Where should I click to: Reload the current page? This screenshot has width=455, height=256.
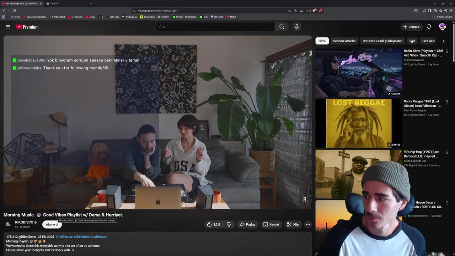[x=15, y=11]
